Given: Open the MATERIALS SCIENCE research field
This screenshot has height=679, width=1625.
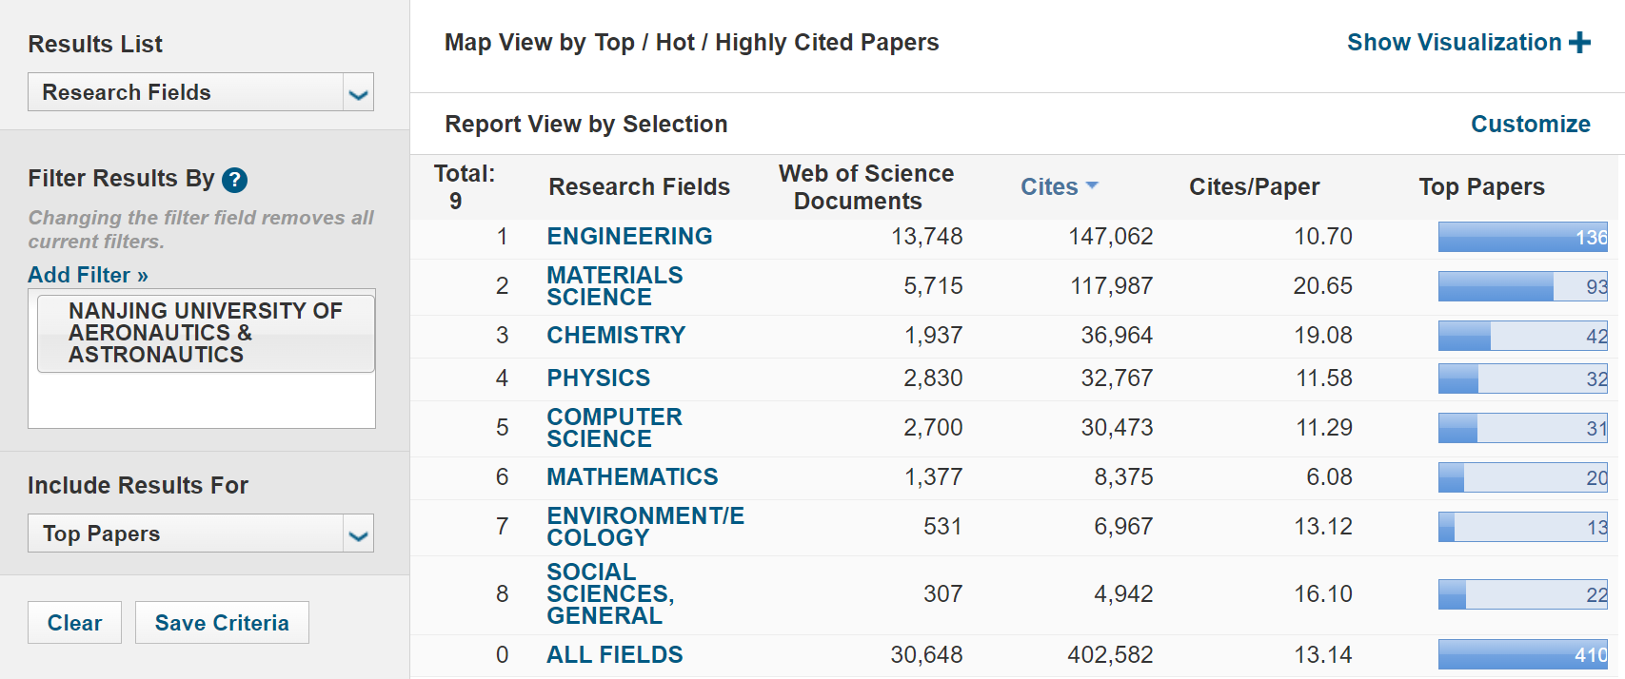Looking at the screenshot, I should tap(614, 286).
